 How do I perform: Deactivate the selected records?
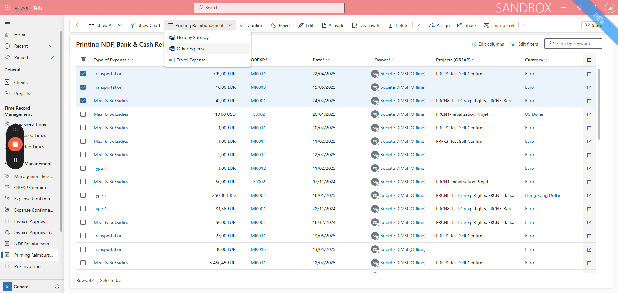(x=366, y=25)
